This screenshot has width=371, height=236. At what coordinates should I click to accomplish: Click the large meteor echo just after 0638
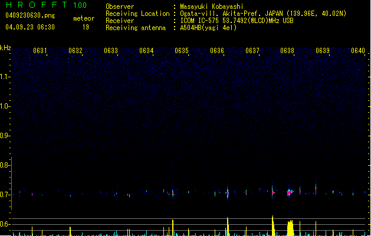coord(290,192)
